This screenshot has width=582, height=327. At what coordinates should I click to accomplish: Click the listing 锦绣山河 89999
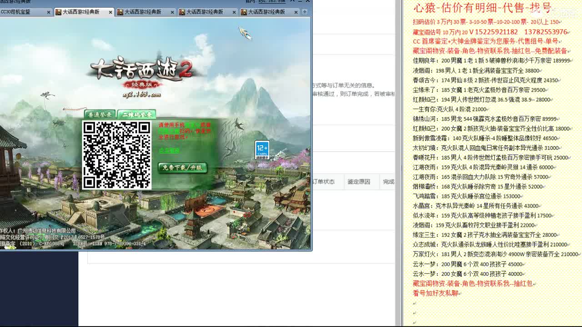click(485, 119)
